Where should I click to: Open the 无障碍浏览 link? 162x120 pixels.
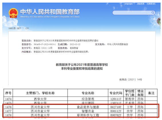pos(151,4)
